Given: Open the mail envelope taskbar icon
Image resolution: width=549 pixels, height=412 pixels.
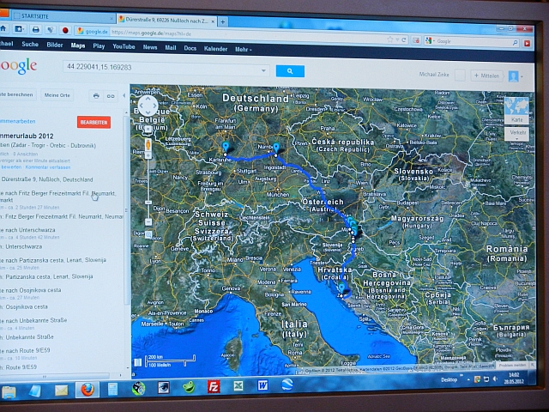Looking at the screenshot, I should coord(61,391).
